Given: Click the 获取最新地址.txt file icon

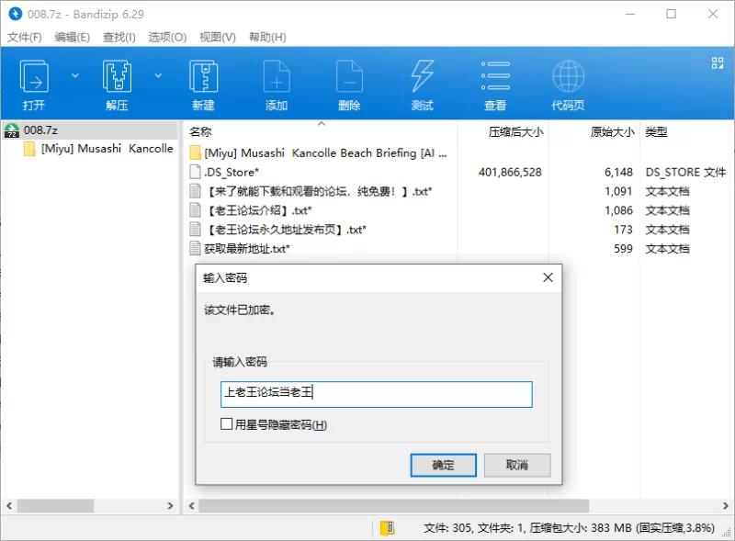Looking at the screenshot, I should pyautogui.click(x=195, y=249).
